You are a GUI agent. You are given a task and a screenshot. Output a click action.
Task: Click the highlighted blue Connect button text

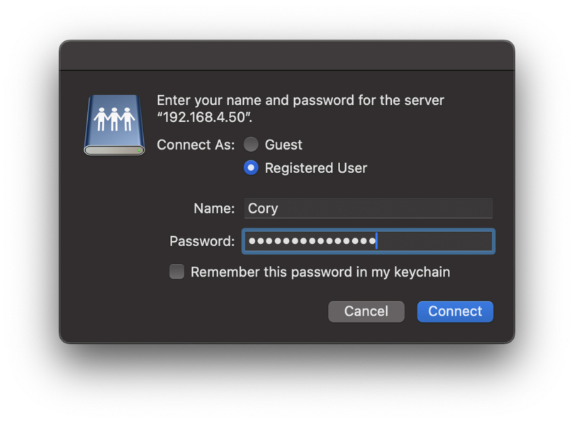[454, 311]
